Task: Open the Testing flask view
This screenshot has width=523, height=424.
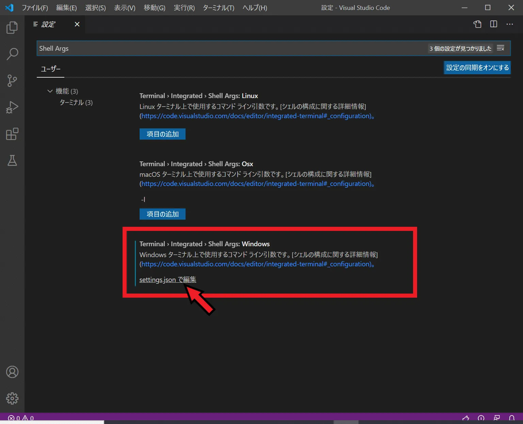Action: point(12,160)
